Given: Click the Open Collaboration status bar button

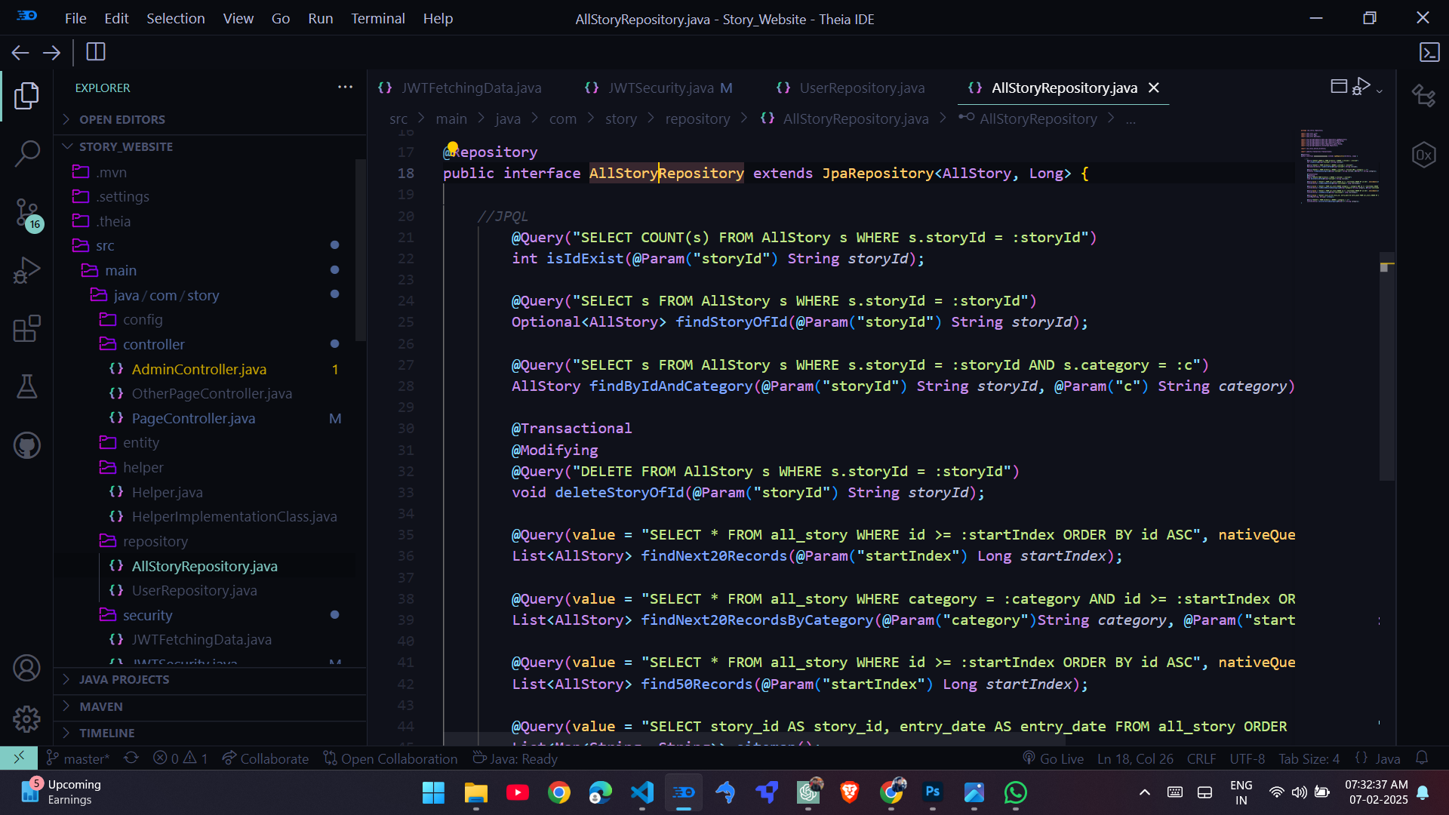Looking at the screenshot, I should click(x=391, y=758).
